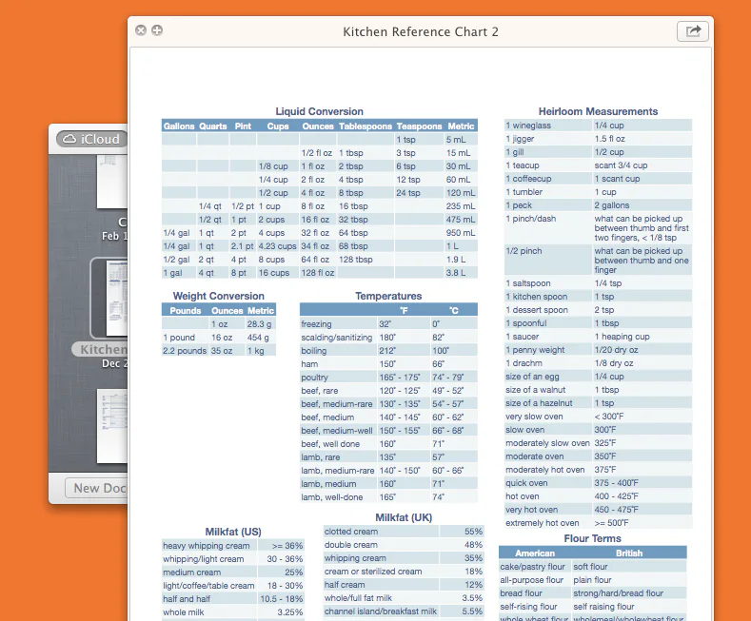
Task: Click the 'Tablespoons' column header
Action: tap(366, 126)
